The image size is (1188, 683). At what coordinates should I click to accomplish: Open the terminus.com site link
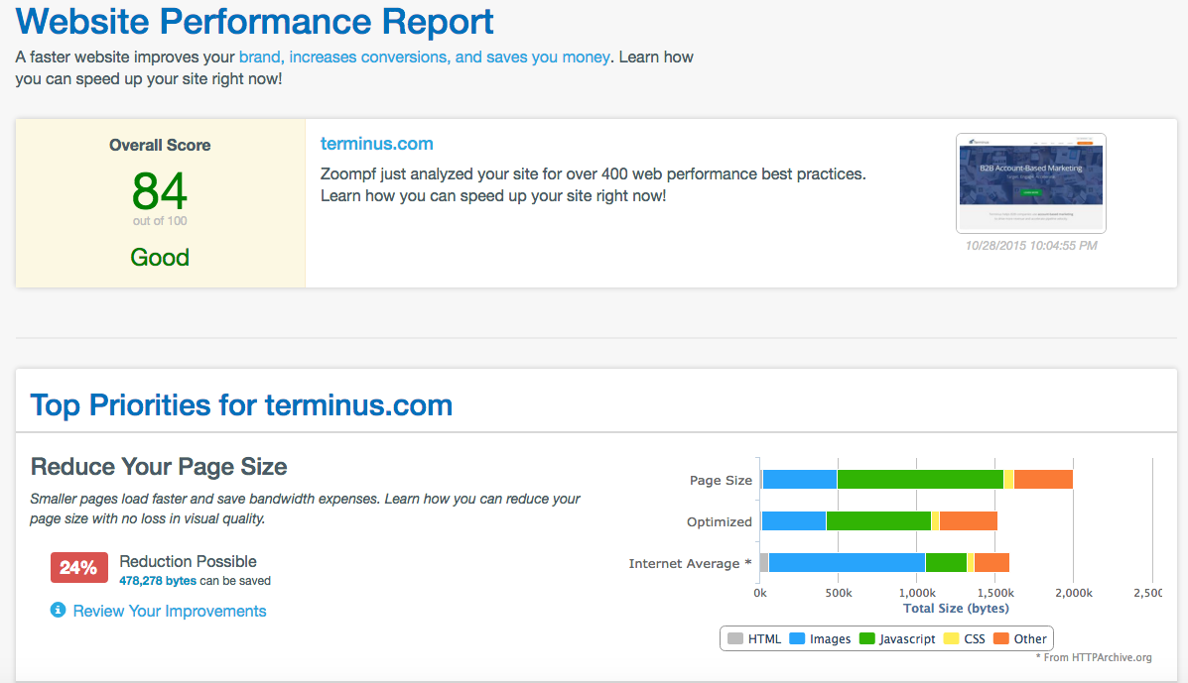coord(376,143)
